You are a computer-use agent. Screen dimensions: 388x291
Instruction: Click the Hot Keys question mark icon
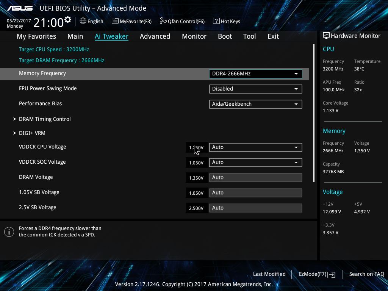coord(216,21)
